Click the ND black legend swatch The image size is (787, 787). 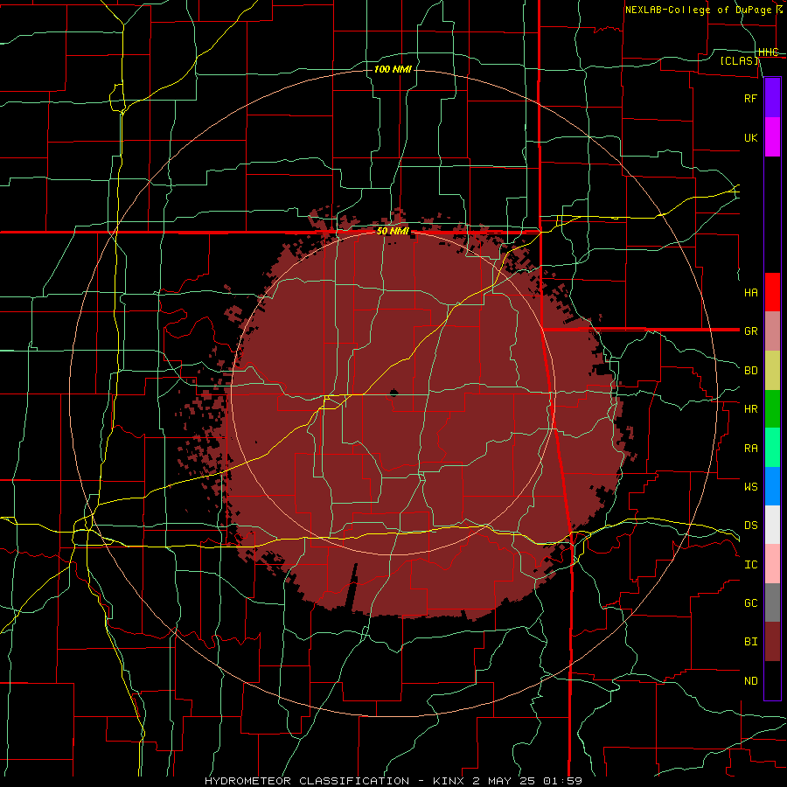pyautogui.click(x=772, y=680)
